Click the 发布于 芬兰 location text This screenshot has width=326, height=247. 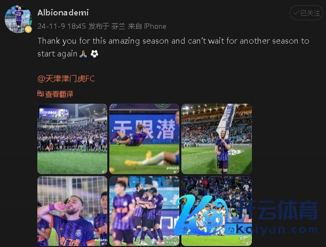(x=107, y=26)
